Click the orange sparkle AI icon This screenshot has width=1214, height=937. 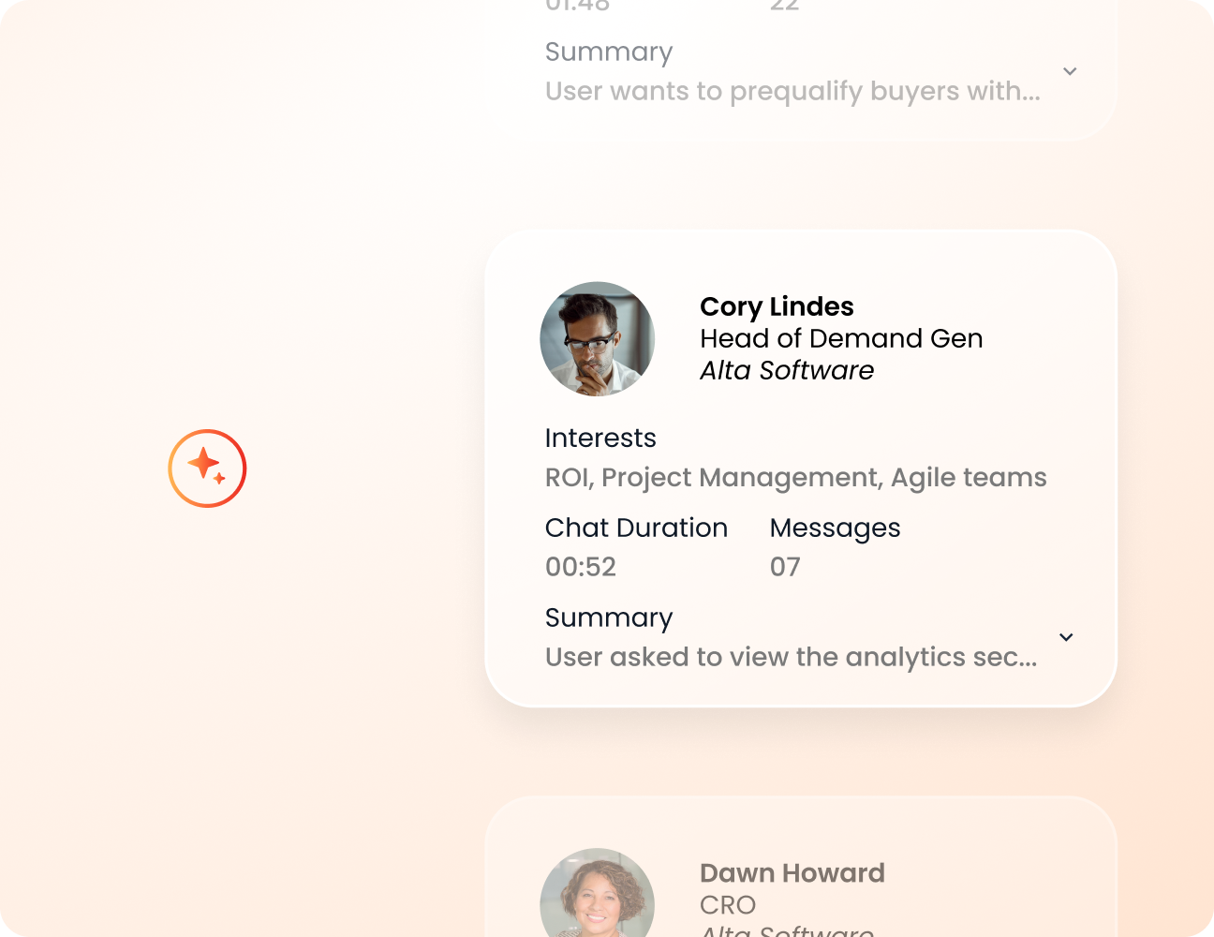click(207, 468)
